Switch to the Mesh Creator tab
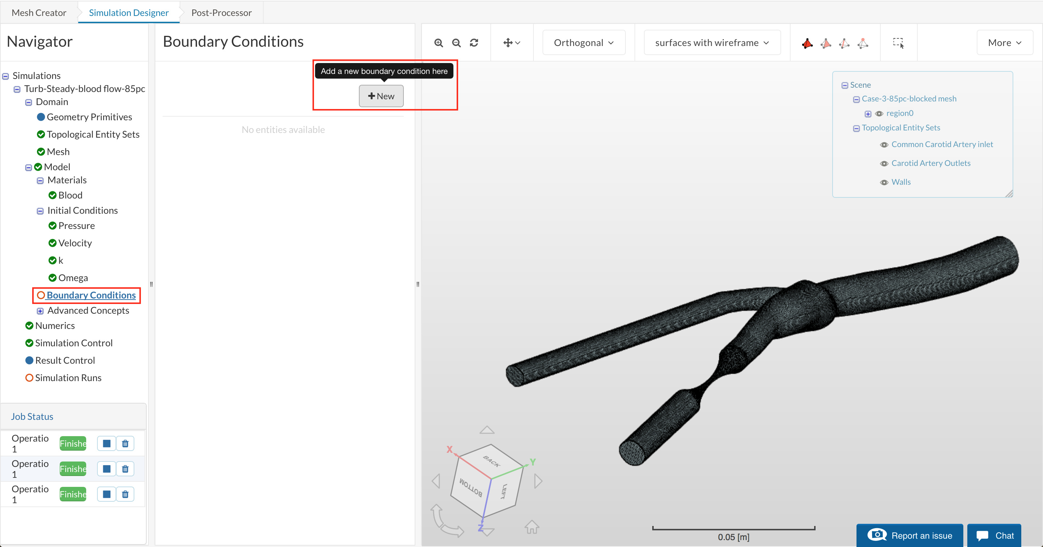Viewport: 1043px width, 547px height. click(x=39, y=13)
